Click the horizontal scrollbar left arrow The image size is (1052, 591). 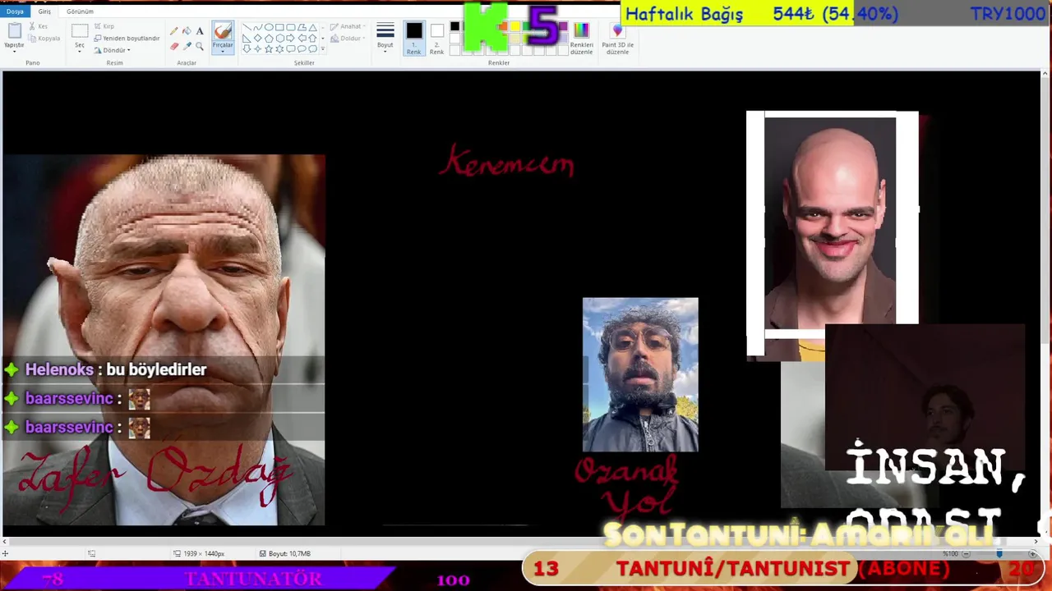pos(6,542)
